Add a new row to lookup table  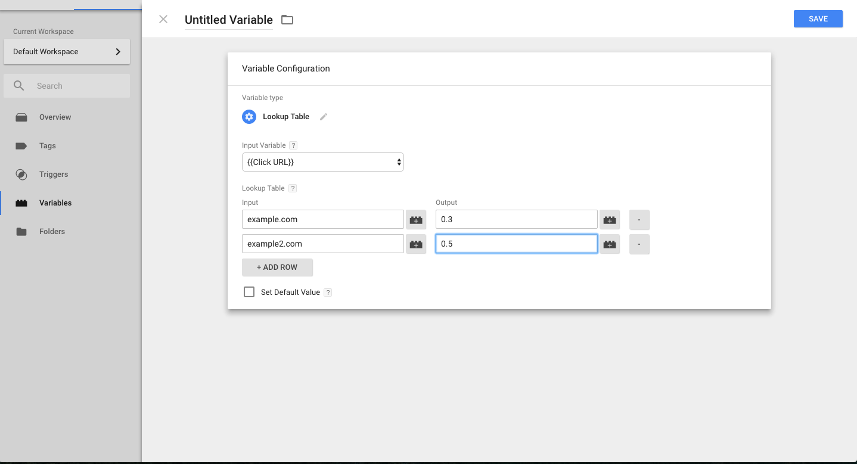277,267
